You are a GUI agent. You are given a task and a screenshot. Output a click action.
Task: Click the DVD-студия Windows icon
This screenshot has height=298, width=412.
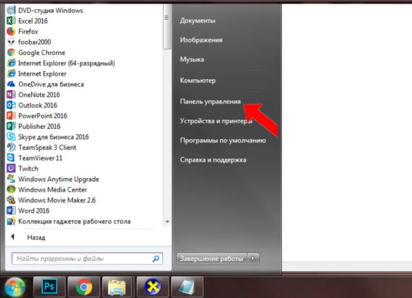(11, 10)
